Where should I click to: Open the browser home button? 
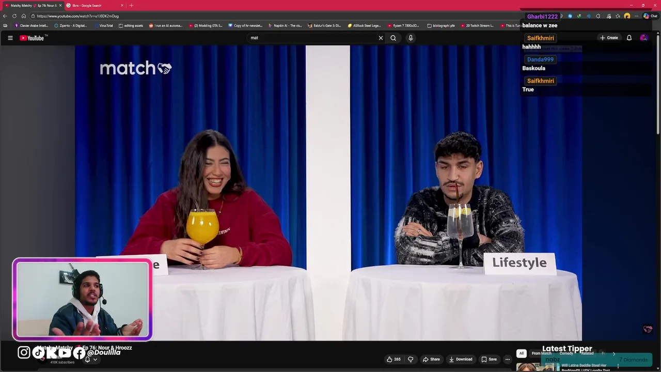tap(23, 16)
